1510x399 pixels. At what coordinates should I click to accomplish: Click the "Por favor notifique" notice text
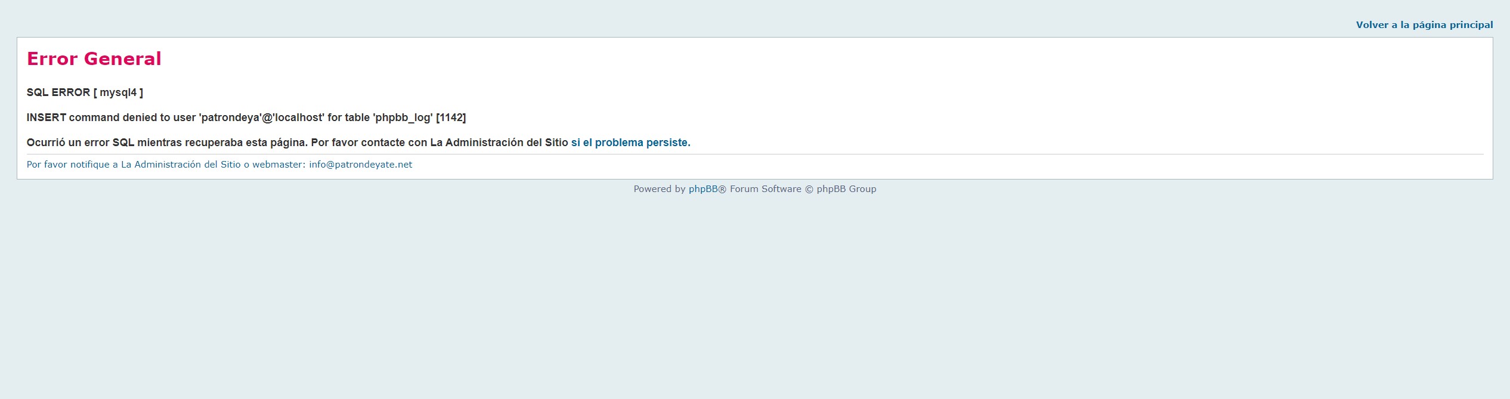(x=68, y=165)
